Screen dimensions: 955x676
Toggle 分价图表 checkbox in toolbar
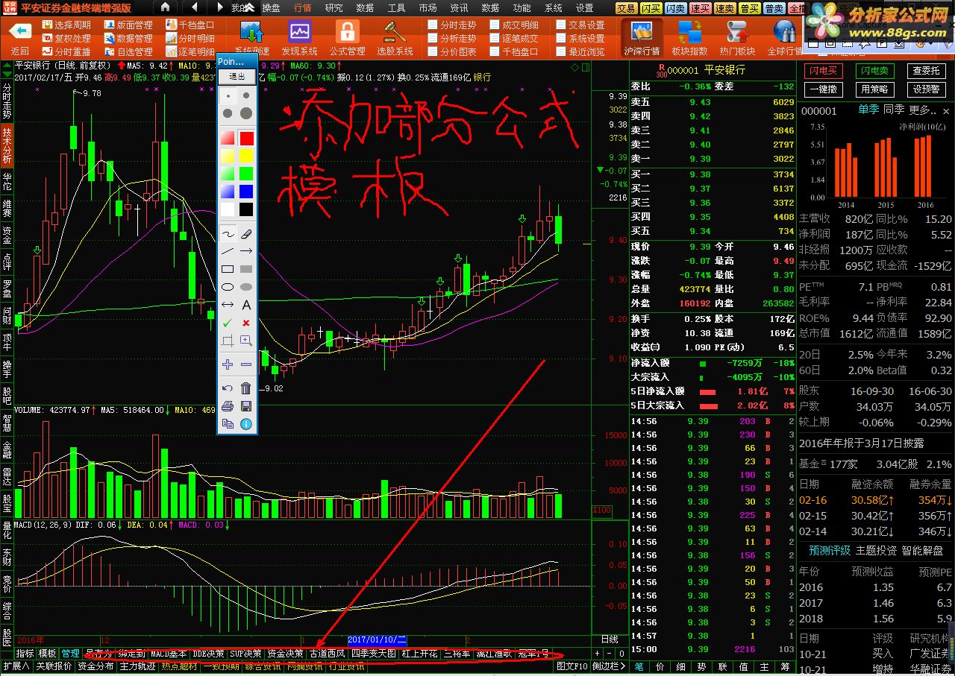coord(433,51)
